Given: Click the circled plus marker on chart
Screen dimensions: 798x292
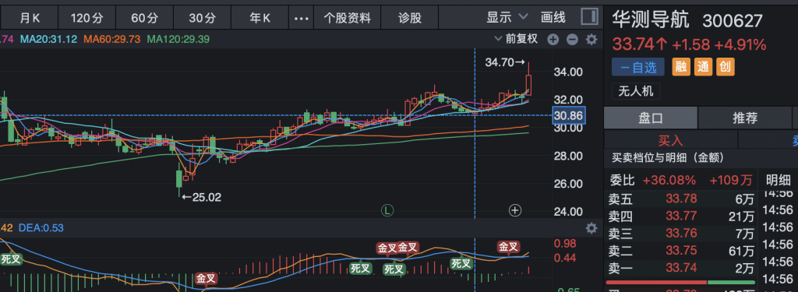Looking at the screenshot, I should [515, 209].
